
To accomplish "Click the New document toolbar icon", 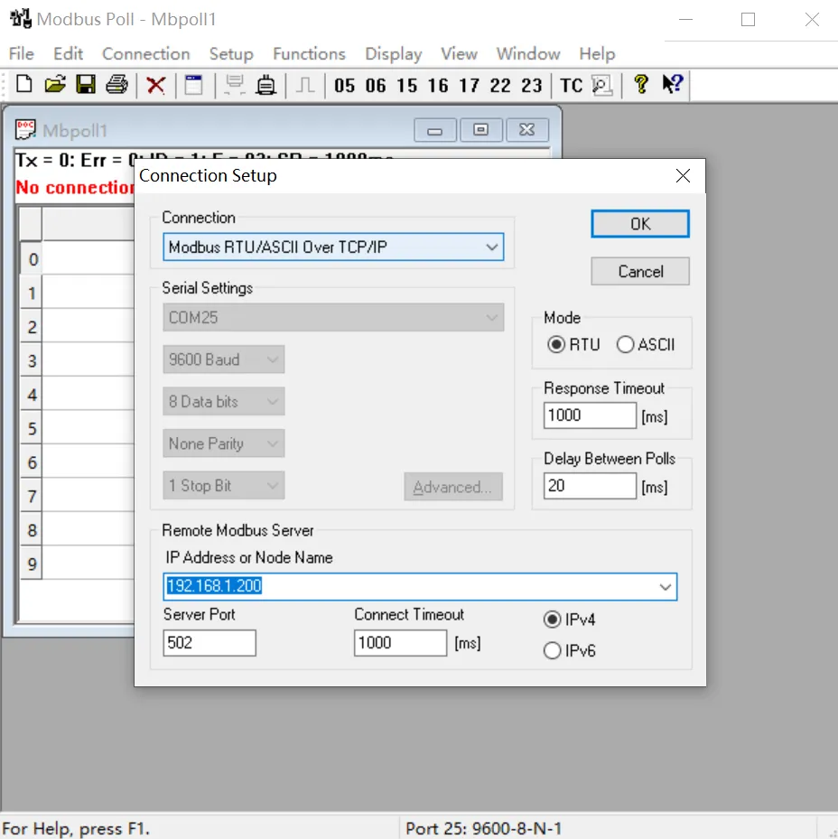I will click(24, 85).
